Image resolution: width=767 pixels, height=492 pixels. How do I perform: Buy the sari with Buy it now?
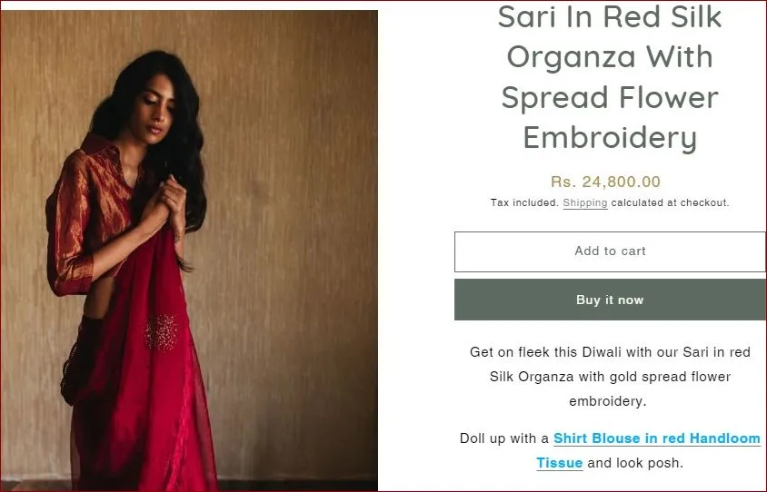610,300
